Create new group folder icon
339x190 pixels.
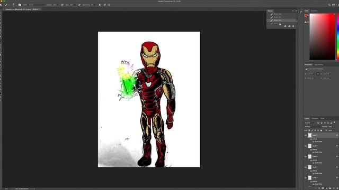pos(330,188)
